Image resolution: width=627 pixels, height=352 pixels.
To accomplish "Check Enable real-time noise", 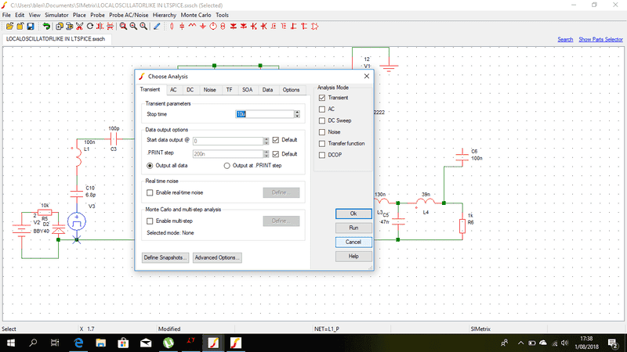I will pyautogui.click(x=150, y=192).
